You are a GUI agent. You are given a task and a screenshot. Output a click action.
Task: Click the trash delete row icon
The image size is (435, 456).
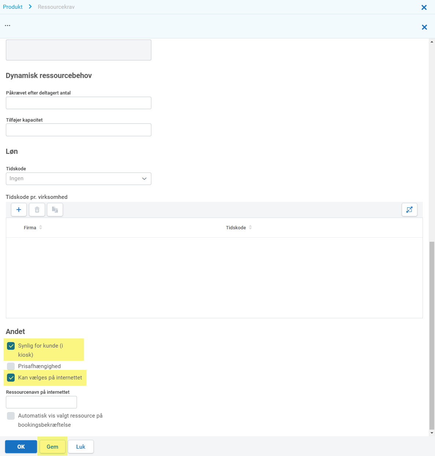tap(37, 210)
